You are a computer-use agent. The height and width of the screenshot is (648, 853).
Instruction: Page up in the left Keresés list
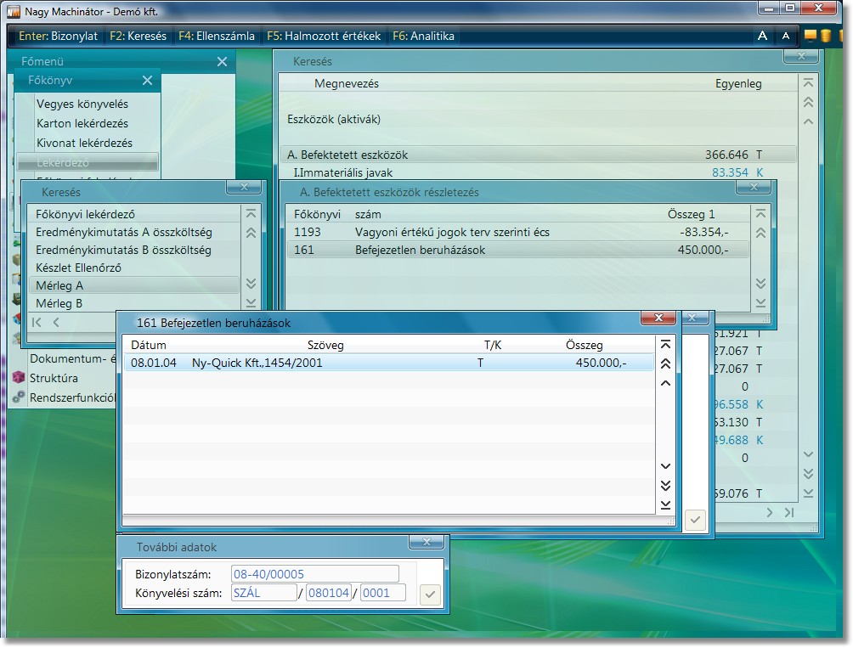click(x=251, y=233)
